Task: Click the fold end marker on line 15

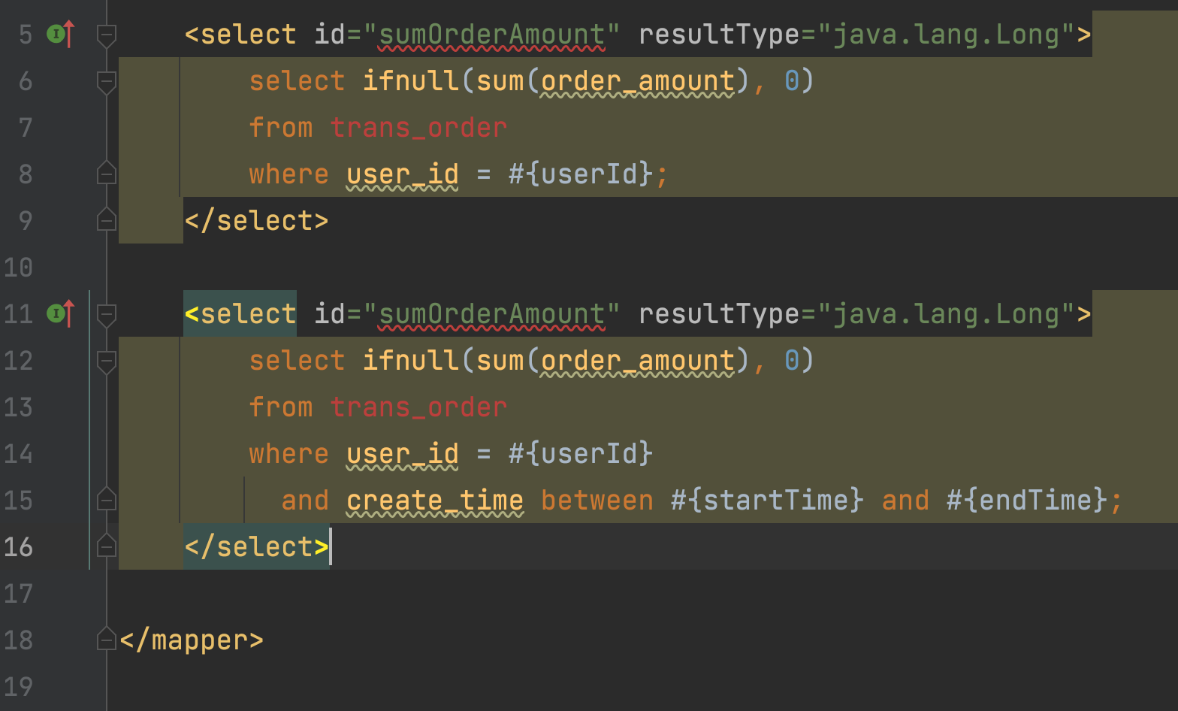Action: coord(107,499)
